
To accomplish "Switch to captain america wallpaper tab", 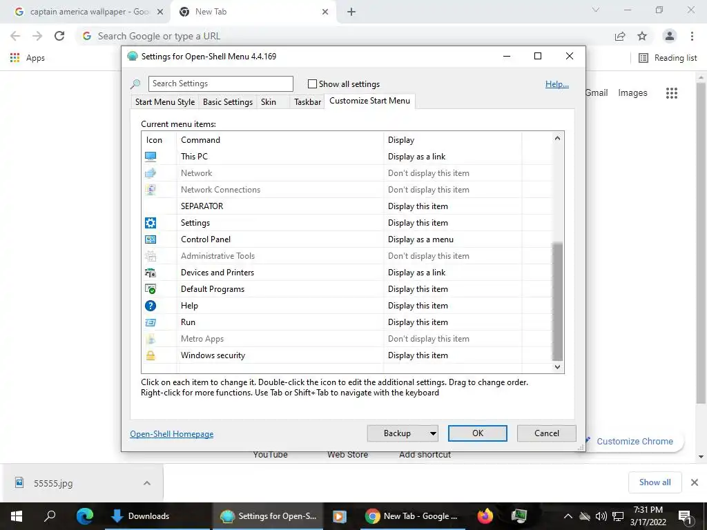I will (89, 12).
